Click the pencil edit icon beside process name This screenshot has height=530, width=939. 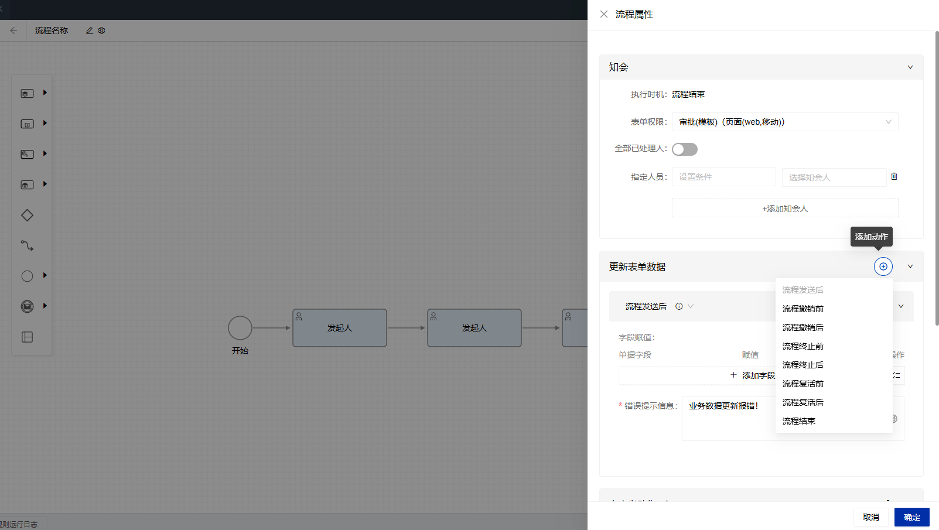90,30
